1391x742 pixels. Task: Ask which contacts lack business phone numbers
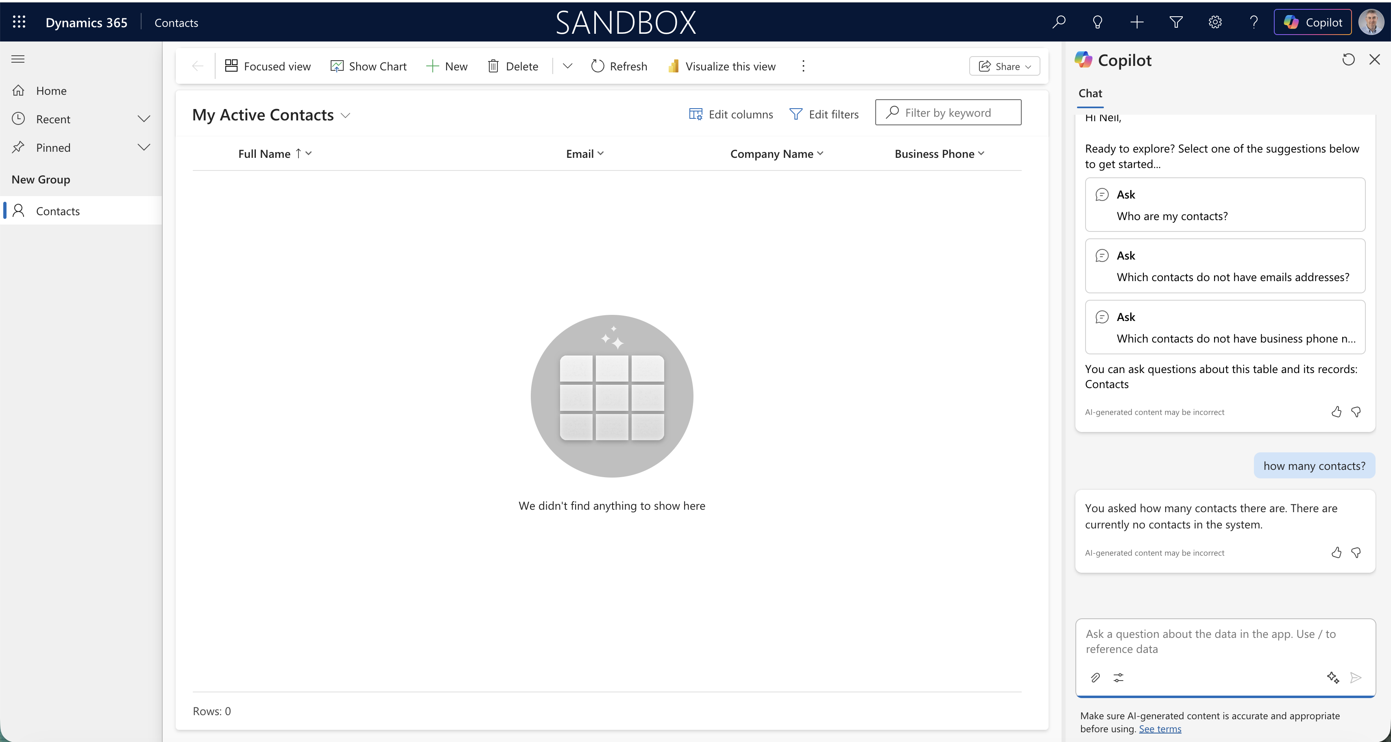[x=1225, y=327]
